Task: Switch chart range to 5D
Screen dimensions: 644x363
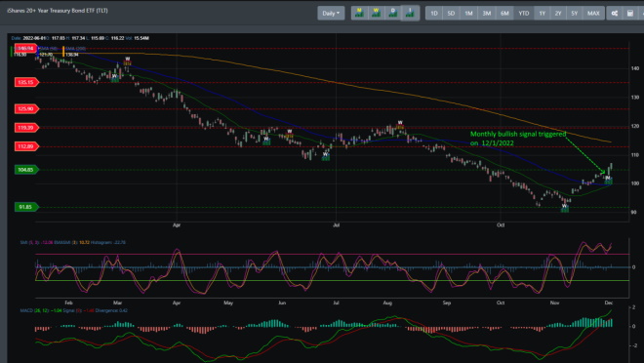Action: 451,13
